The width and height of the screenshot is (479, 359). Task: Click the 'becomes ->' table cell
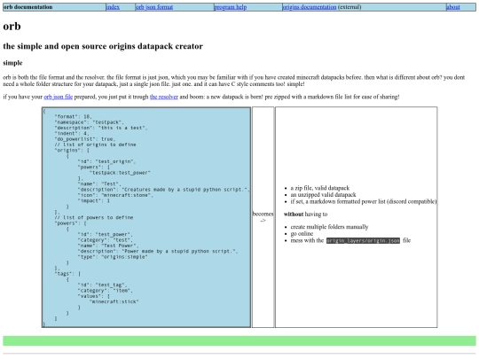[263, 217]
